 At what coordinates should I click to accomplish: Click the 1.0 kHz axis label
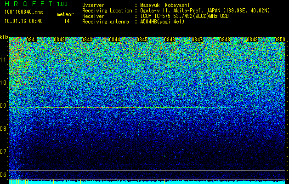pyautogui.click(x=4, y=83)
